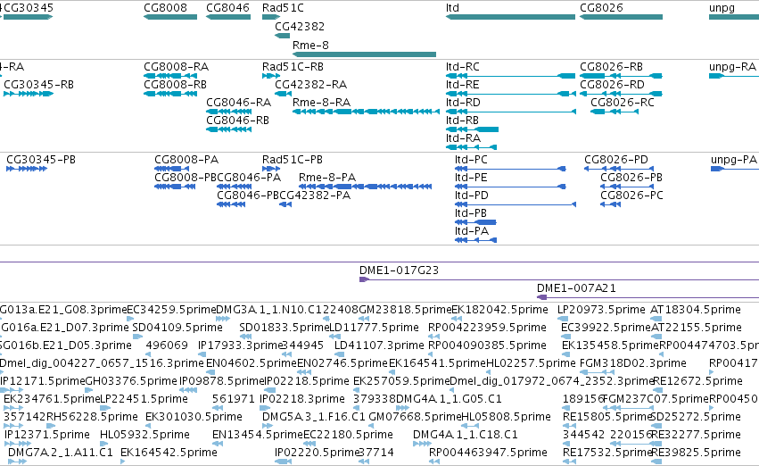
Task: Click the 'DMG4A.1_1.C18.C1' EST label
Action: [466, 436]
